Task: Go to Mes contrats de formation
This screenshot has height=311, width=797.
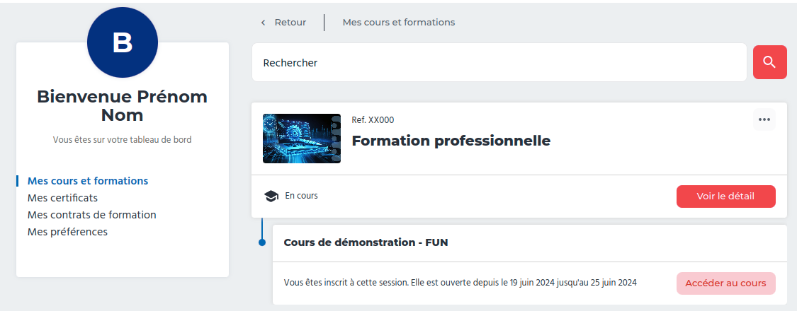Action: pos(92,215)
